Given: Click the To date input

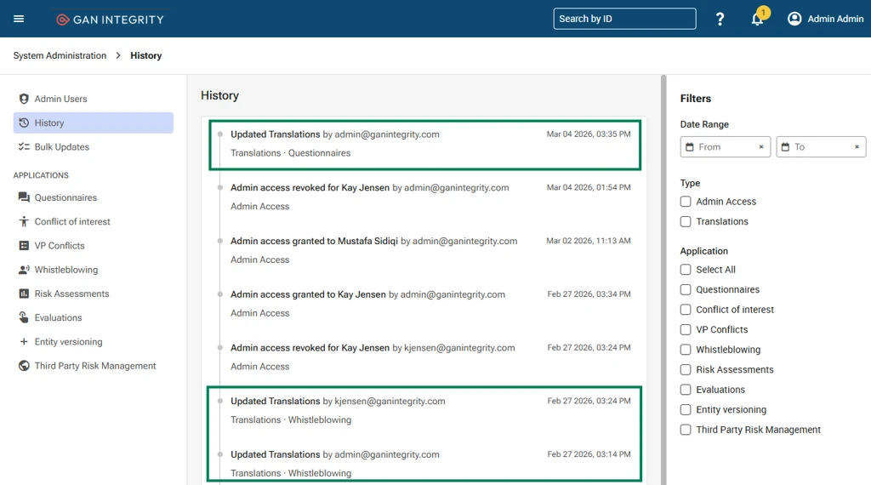Looking at the screenshot, I should [821, 146].
